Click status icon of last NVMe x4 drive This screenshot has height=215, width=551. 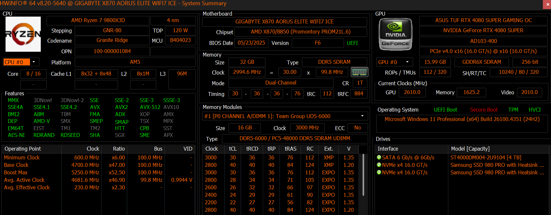pos(379,172)
